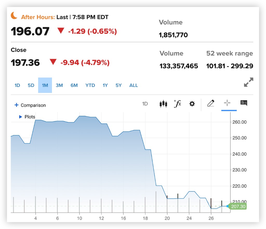Click the 207.30 current price label
This screenshot has height=229, width=266.
tap(238, 206)
